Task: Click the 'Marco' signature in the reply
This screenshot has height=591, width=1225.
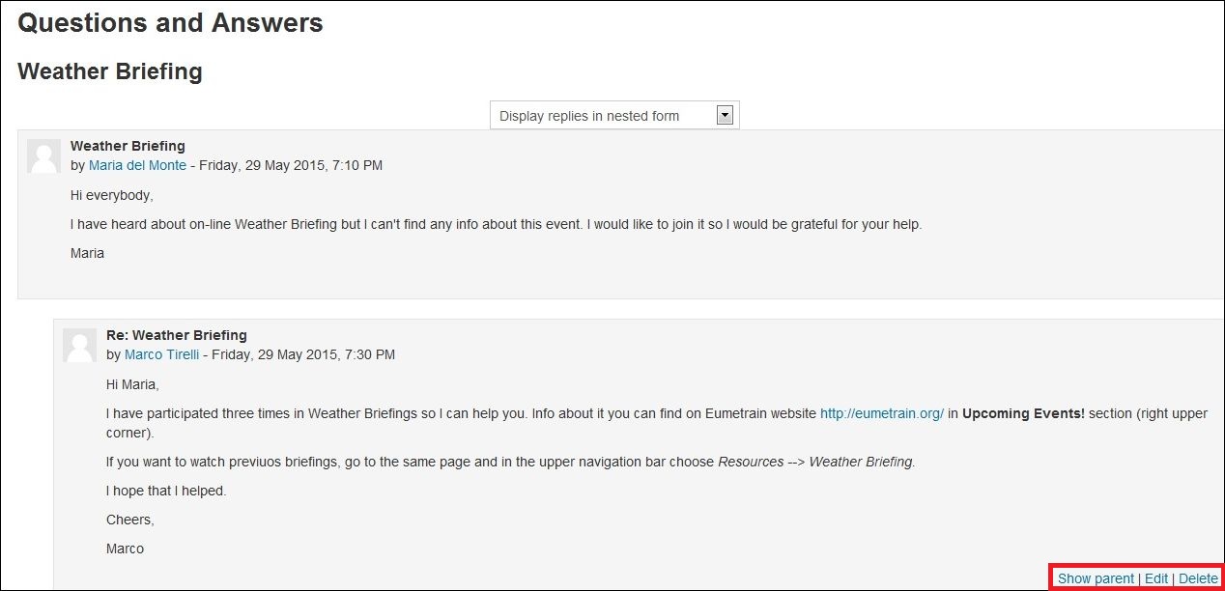Action: 125,549
